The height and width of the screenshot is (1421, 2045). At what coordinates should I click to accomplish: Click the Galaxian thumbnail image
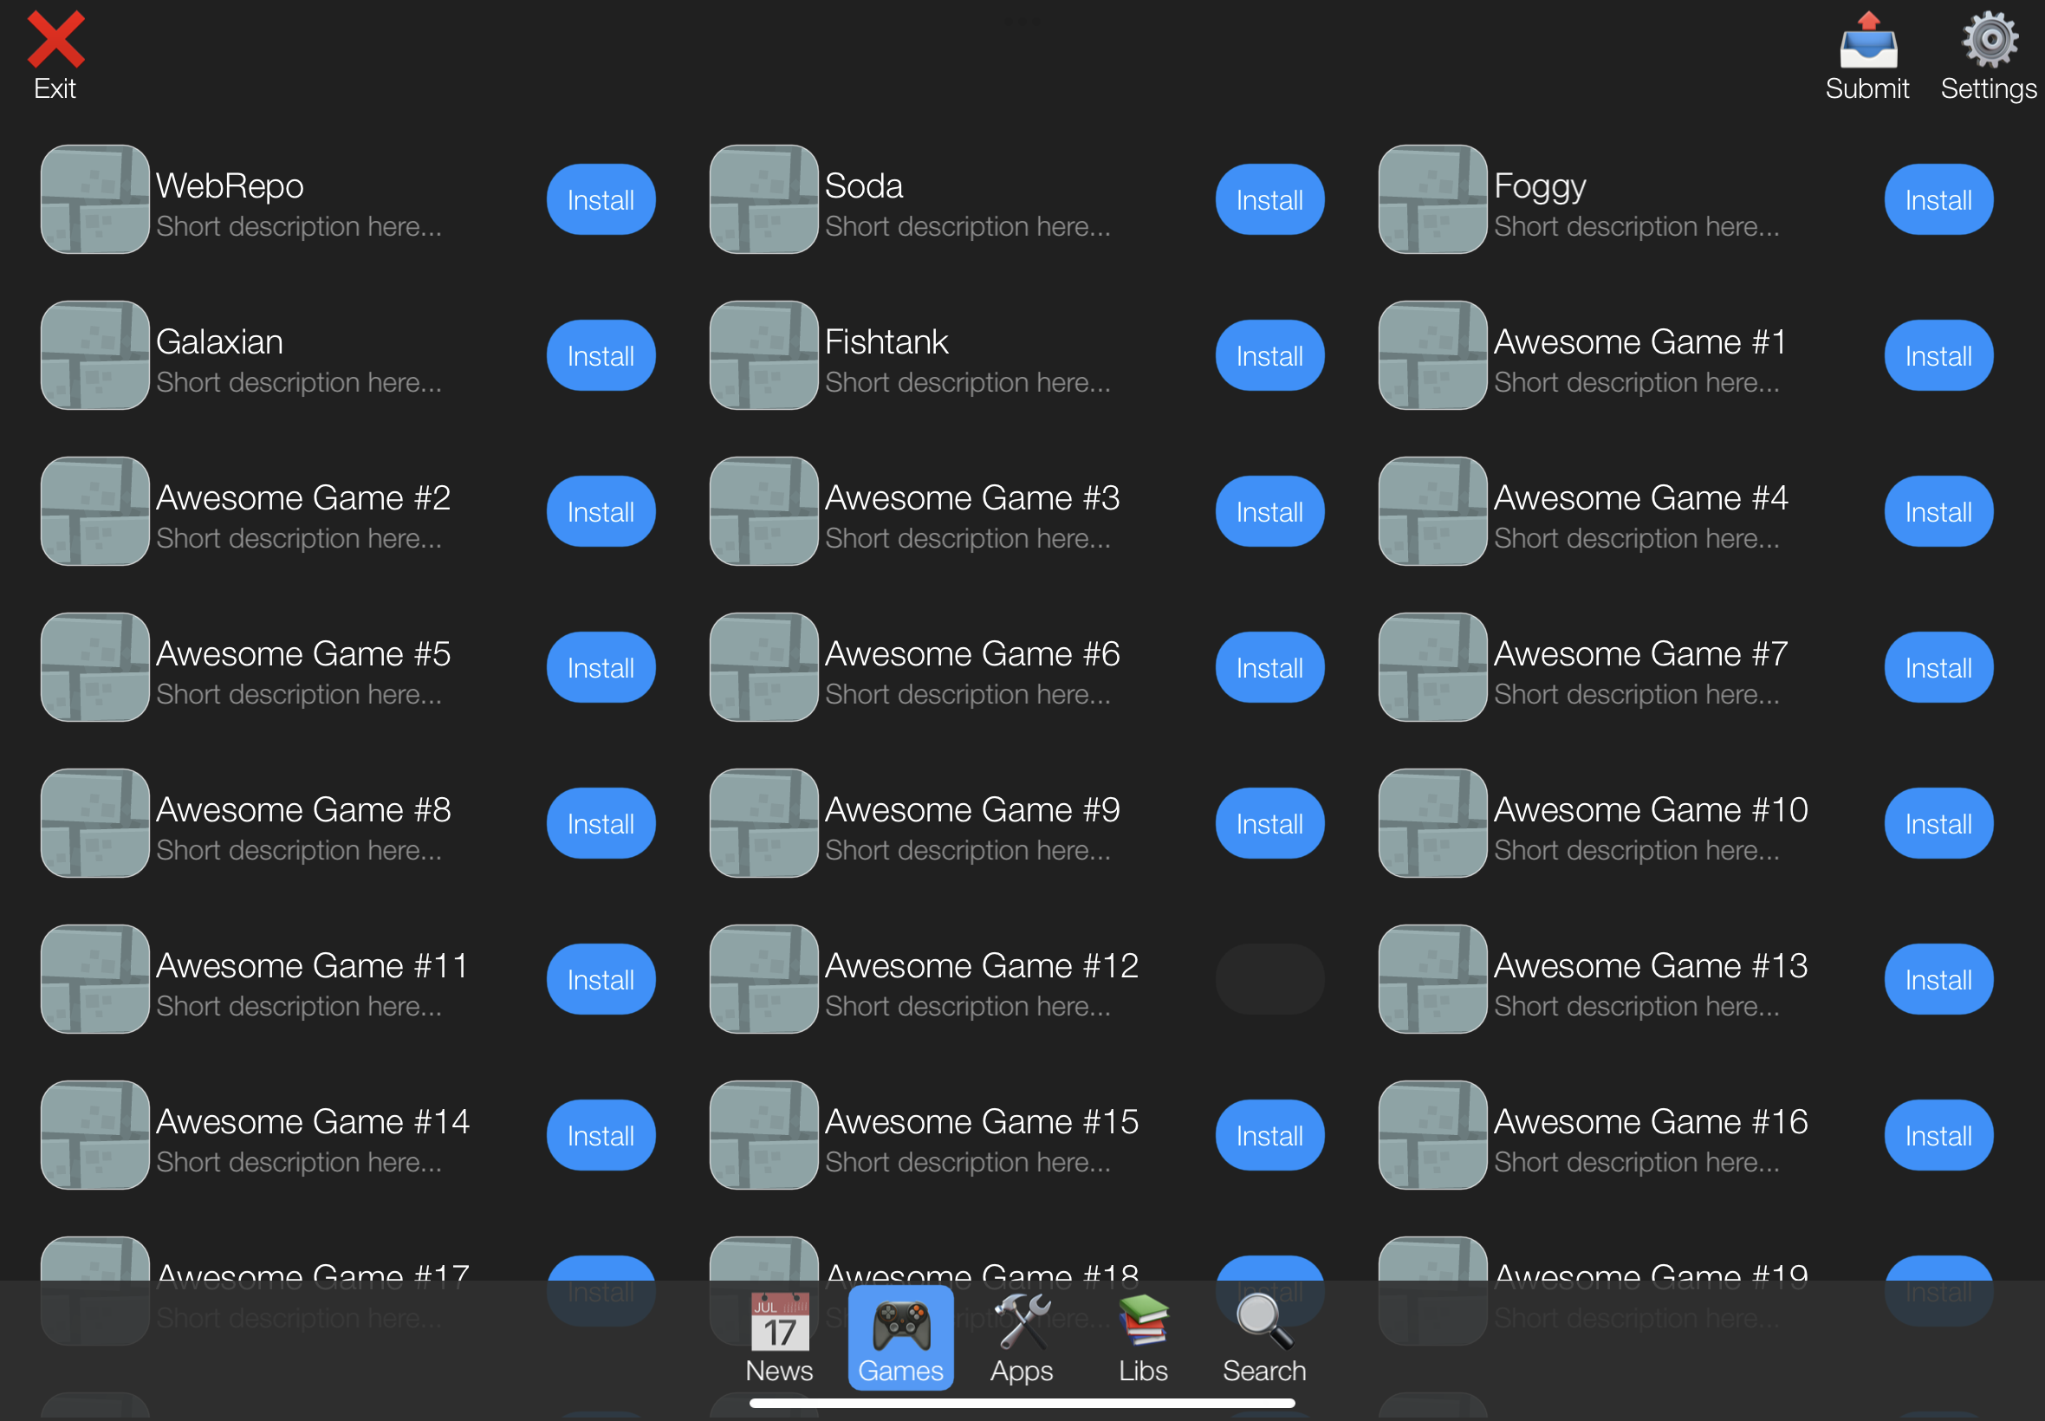(95, 355)
